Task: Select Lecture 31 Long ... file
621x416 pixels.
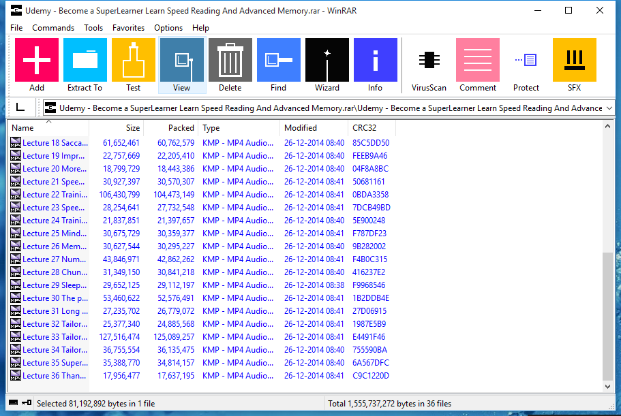Action: [55, 311]
